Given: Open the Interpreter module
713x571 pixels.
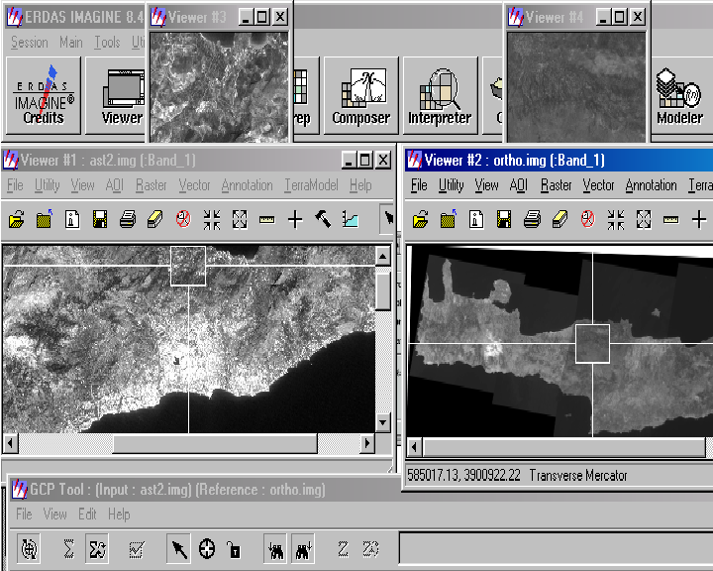Looking at the screenshot, I should pos(440,95).
